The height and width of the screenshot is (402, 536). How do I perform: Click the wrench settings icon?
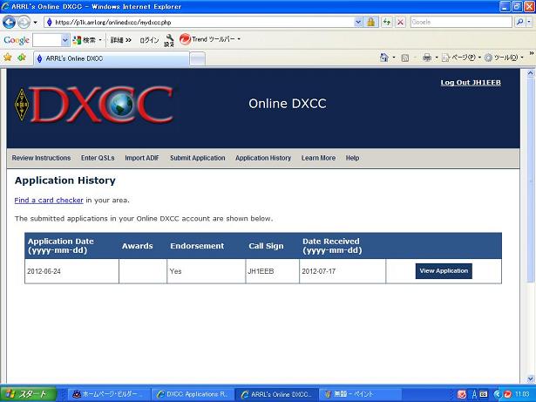click(x=169, y=40)
